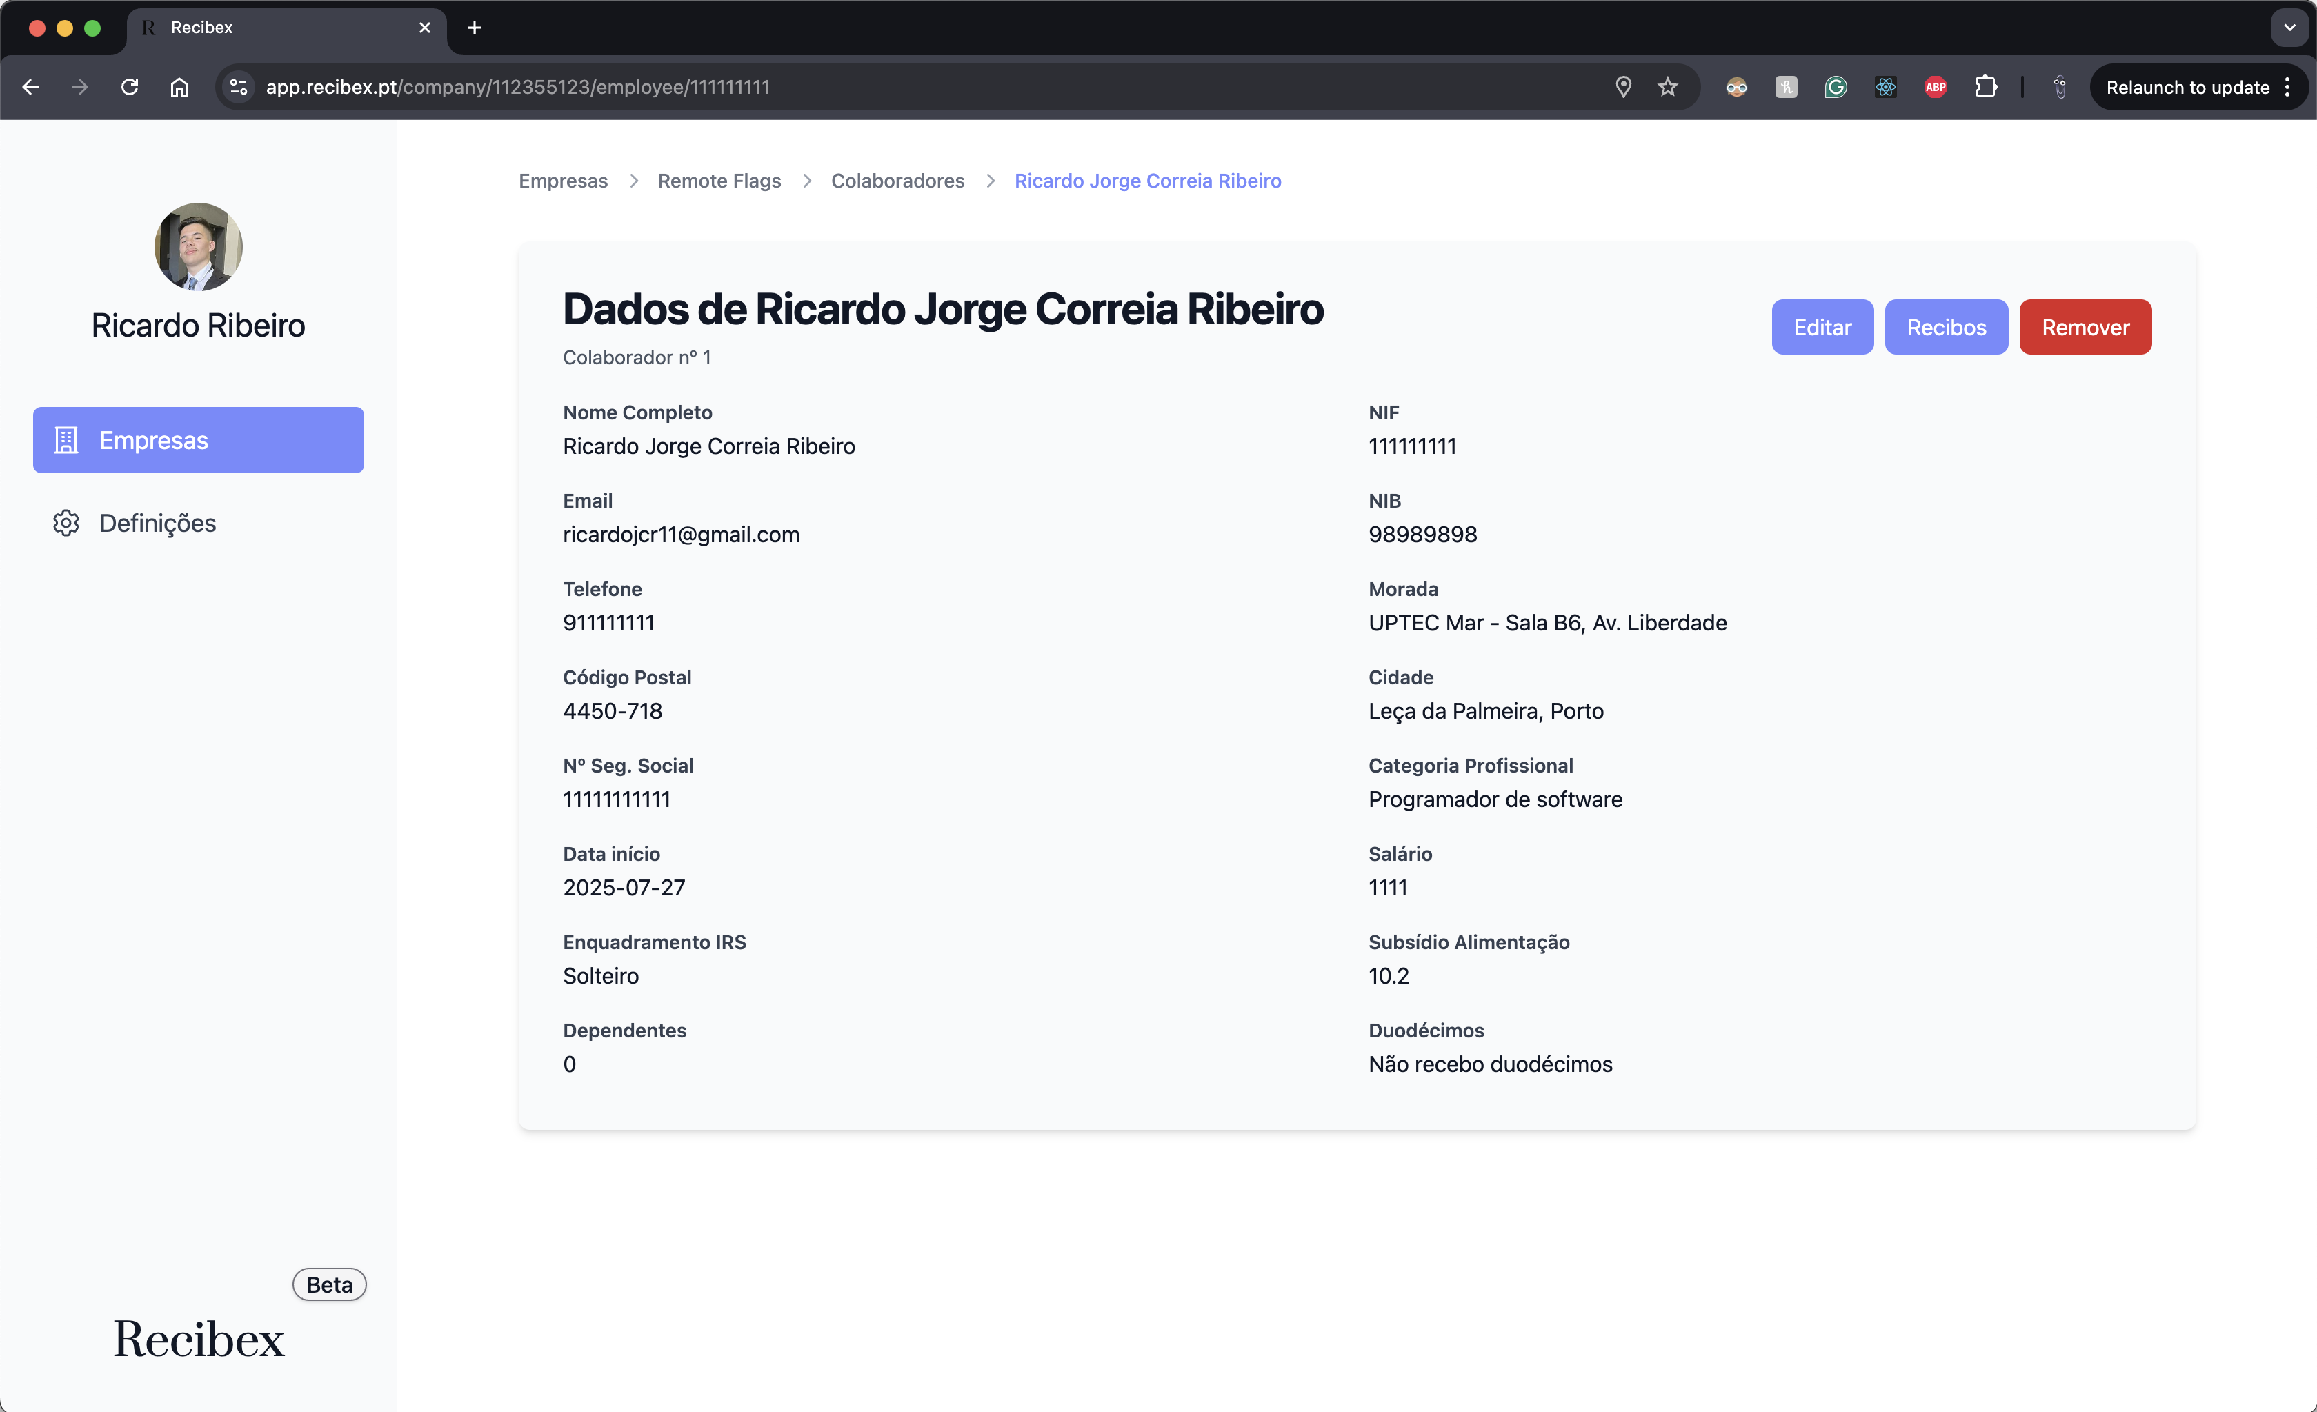Click the location permission icon

pos(1623,88)
